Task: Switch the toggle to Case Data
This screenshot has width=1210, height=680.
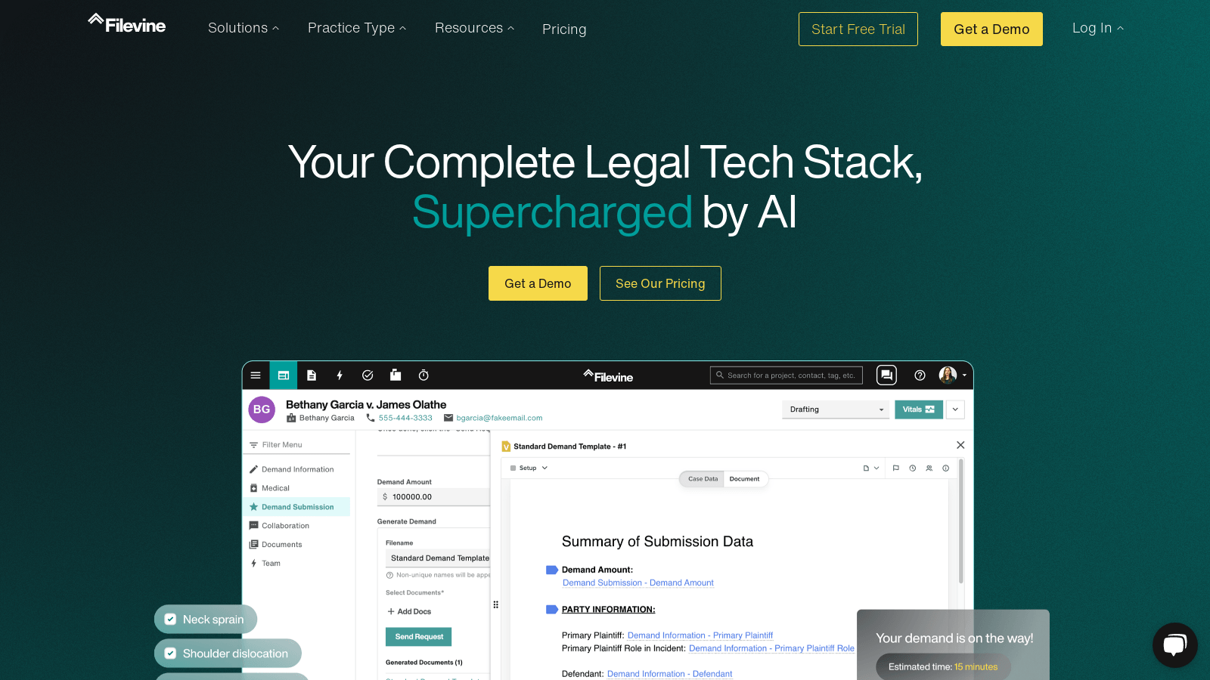Action: [x=703, y=479]
